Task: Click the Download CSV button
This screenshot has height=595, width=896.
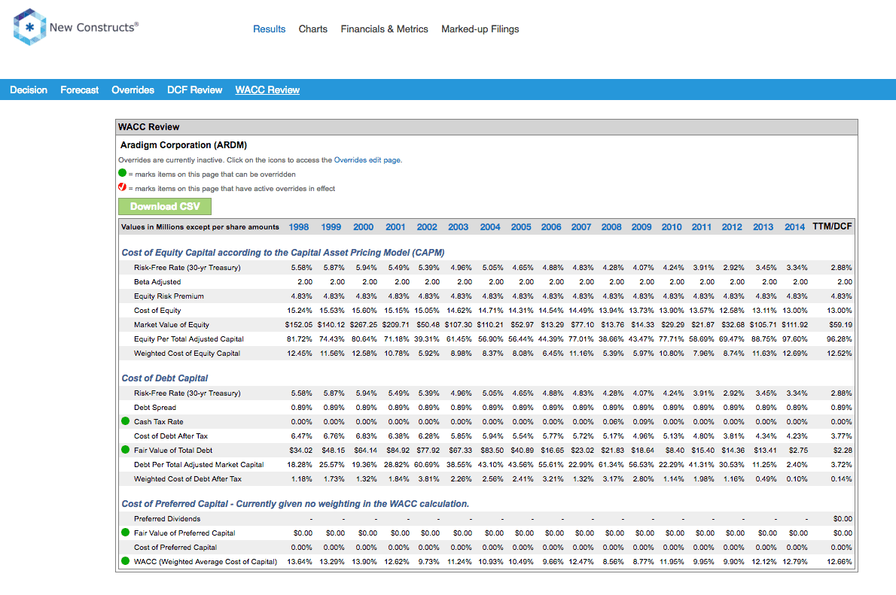Action: coord(165,207)
